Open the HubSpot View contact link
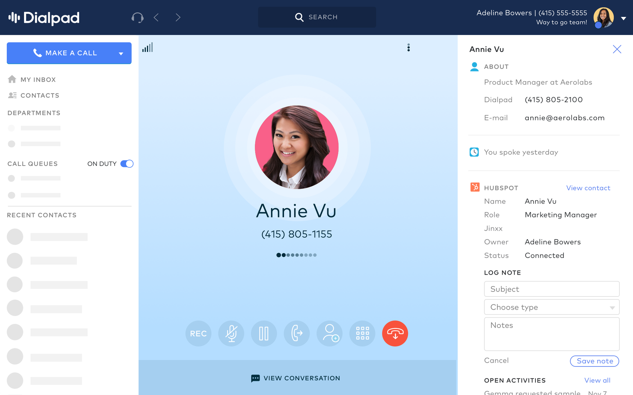The image size is (633, 395). click(x=588, y=188)
